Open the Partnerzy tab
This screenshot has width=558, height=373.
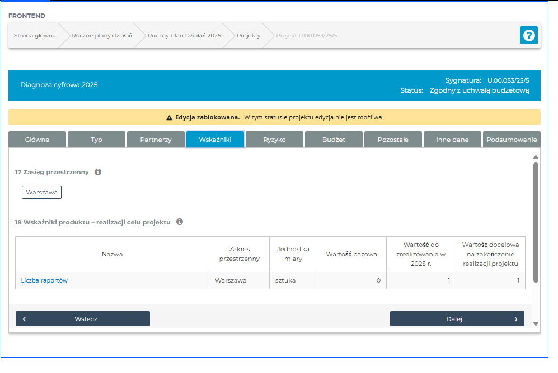156,140
